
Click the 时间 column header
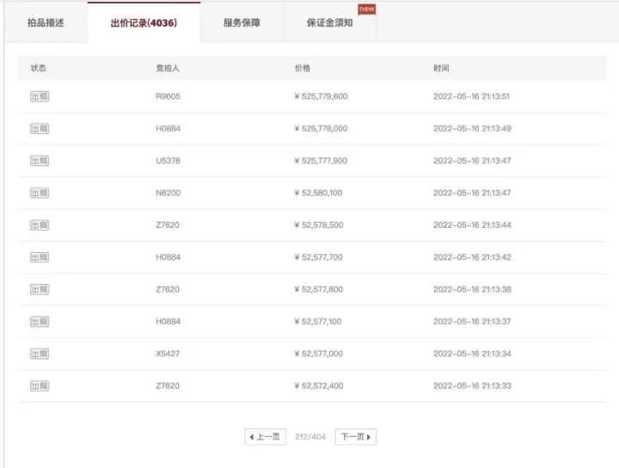point(441,68)
